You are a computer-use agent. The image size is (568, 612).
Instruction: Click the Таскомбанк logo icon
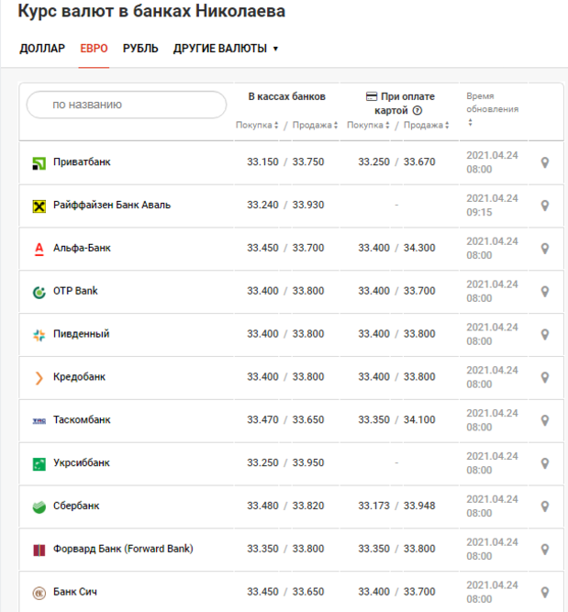39,421
